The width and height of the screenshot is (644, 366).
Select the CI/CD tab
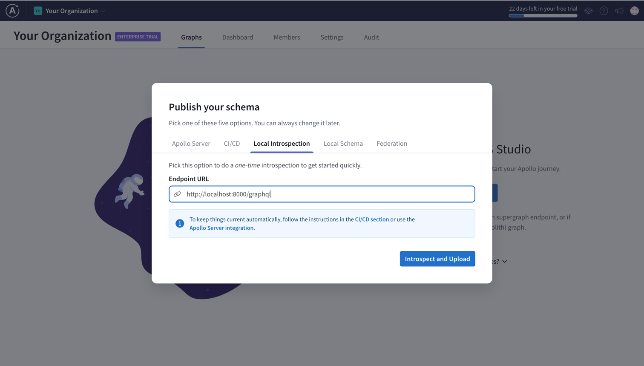pyautogui.click(x=232, y=144)
